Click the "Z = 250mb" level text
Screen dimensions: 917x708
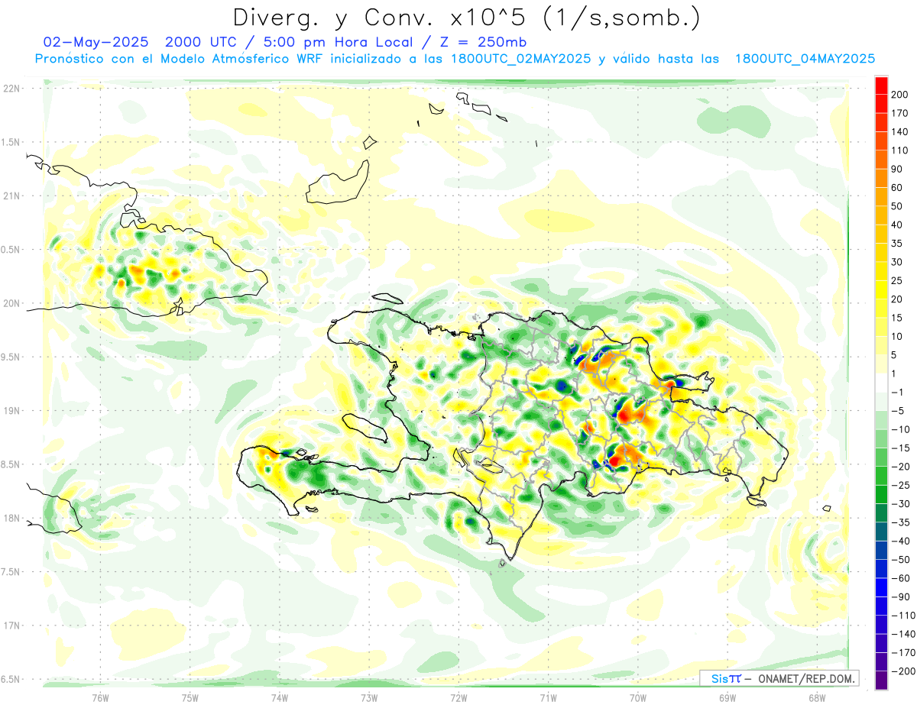tap(482, 41)
